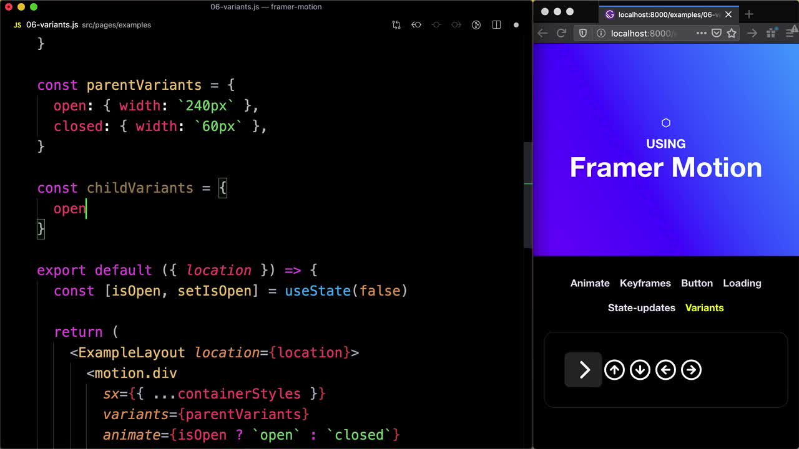This screenshot has height=449, width=799.
Task: Select the localhost:8000 browser tab
Action: [x=662, y=14]
